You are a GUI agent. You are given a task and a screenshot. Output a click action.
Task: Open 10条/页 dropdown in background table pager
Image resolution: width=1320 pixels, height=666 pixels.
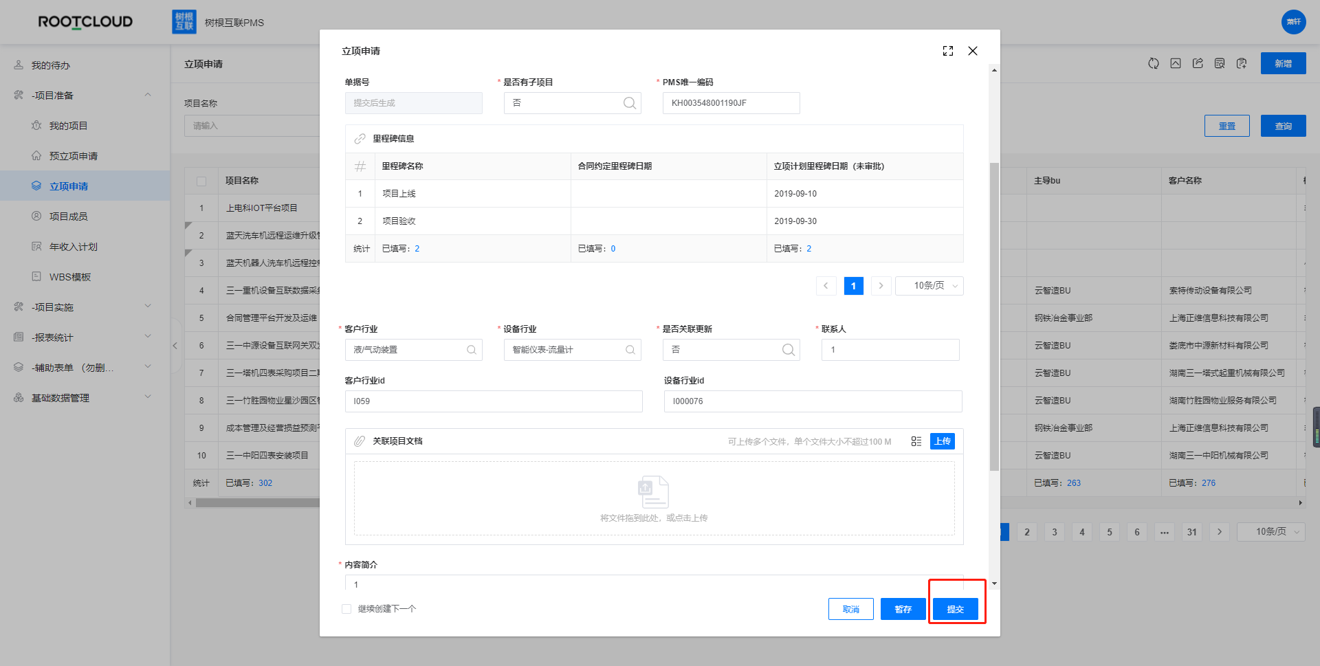pyautogui.click(x=1271, y=532)
